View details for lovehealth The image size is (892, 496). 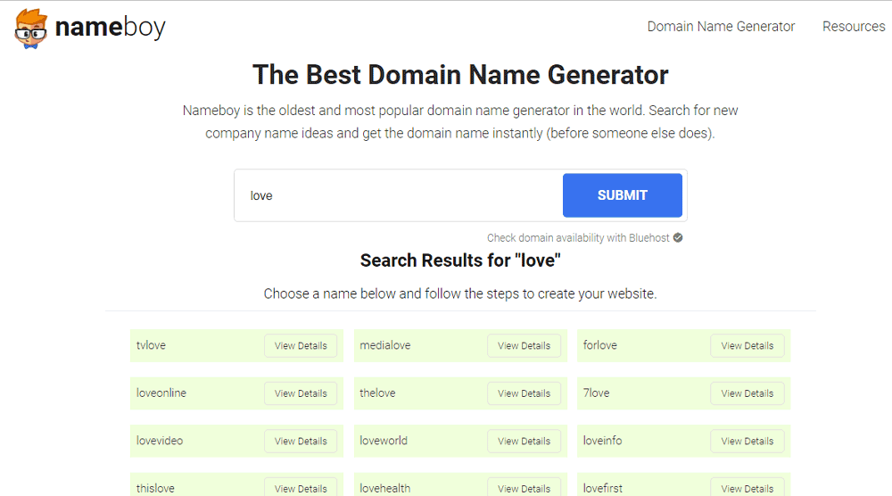[524, 488]
